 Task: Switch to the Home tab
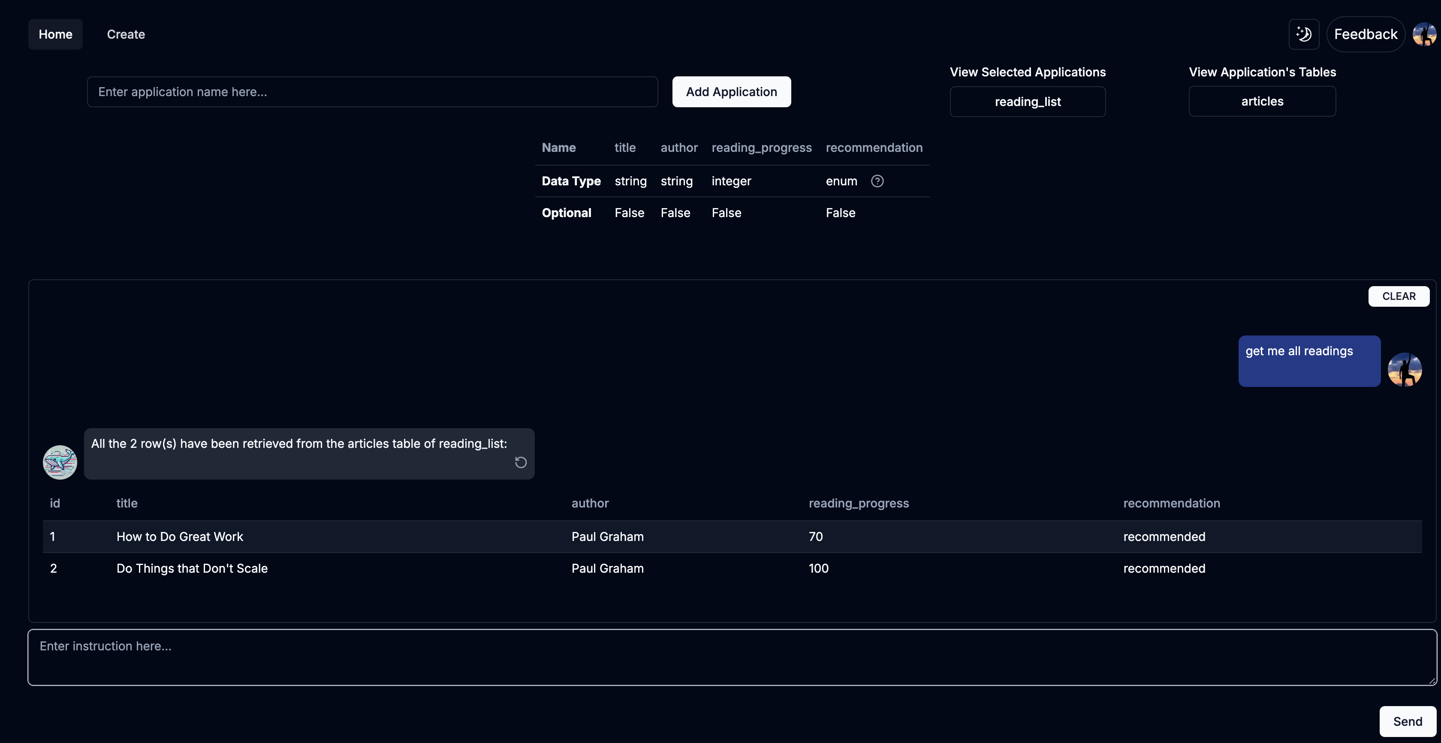(55, 34)
